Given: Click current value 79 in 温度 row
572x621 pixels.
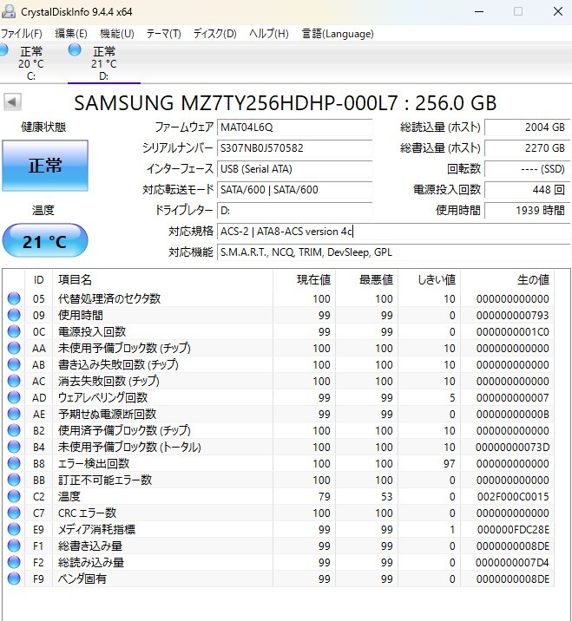Looking at the screenshot, I should [325, 497].
